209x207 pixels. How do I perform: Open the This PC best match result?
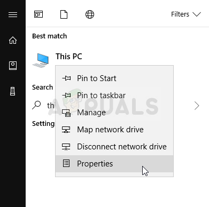[x=69, y=57]
